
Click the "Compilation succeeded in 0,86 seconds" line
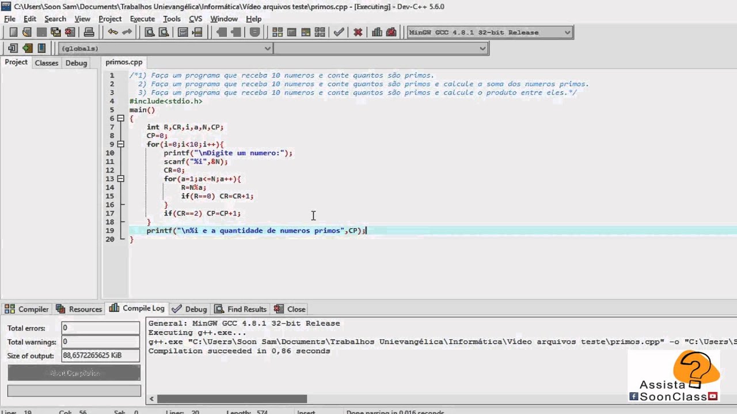coord(239,351)
